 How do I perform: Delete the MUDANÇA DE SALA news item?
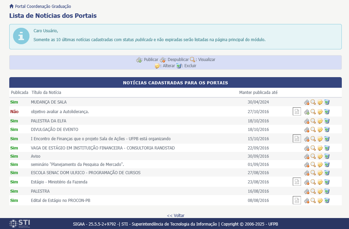pos(327,102)
